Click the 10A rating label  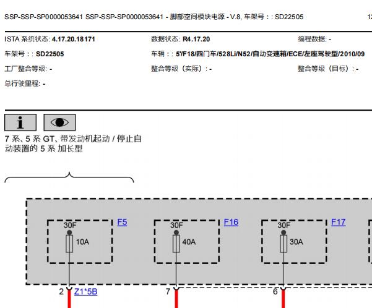[82, 242]
